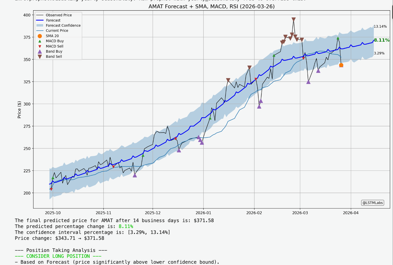Screen dimensions: 393x265
Task: Click the 2026-01 date tick label
Action: click(x=203, y=213)
